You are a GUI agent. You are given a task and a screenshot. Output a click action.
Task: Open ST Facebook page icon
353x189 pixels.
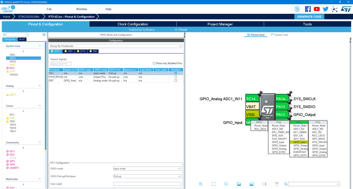[308, 9]
